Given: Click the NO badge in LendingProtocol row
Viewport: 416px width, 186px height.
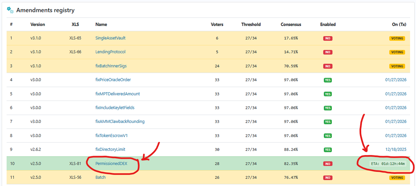Looking at the screenshot, I should point(328,52).
